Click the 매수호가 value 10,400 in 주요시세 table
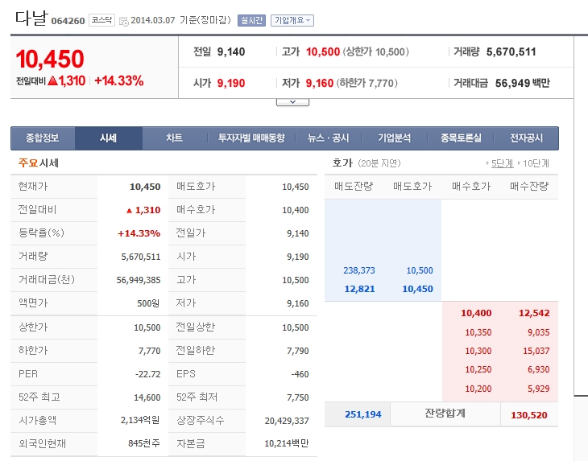588x461 pixels. coord(296,210)
